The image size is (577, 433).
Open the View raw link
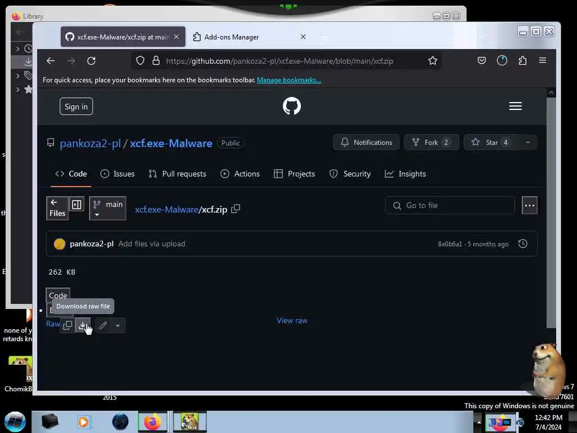click(x=292, y=321)
